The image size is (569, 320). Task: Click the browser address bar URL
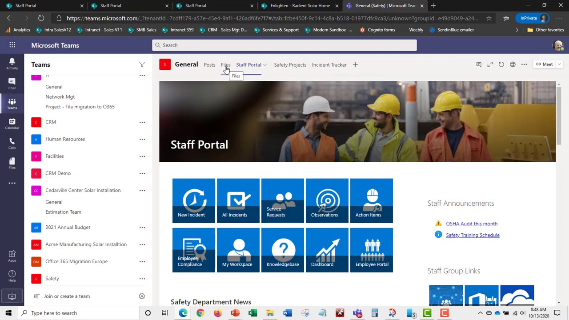point(272,18)
